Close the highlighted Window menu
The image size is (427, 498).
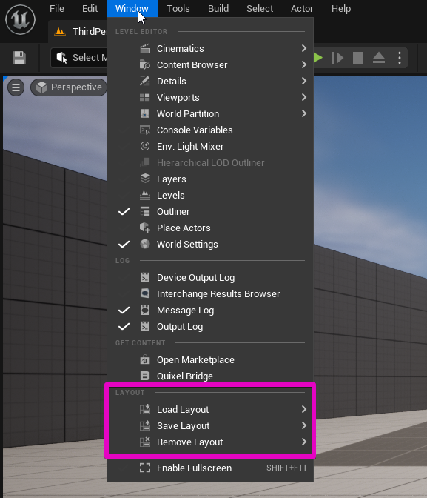tap(132, 9)
